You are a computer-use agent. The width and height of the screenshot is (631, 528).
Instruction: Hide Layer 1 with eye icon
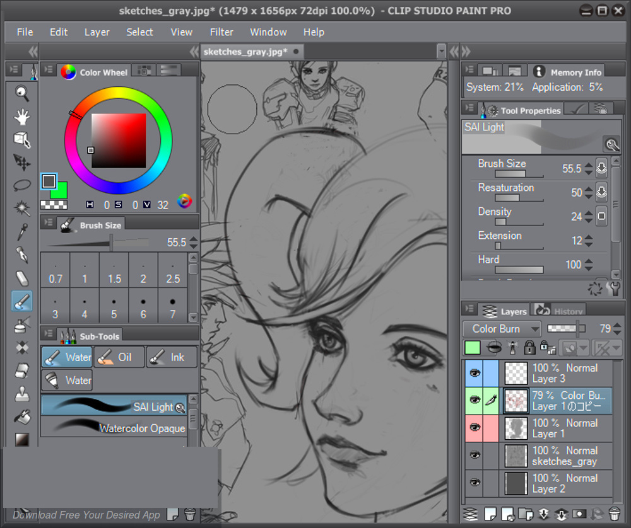pos(475,428)
